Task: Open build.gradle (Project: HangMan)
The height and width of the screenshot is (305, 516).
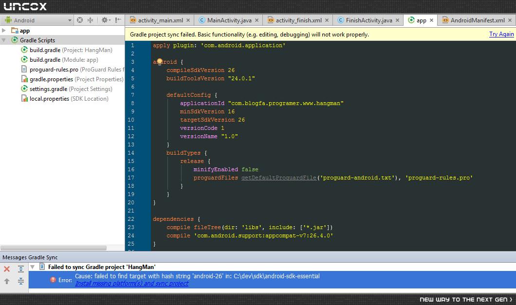Action: [x=67, y=50]
